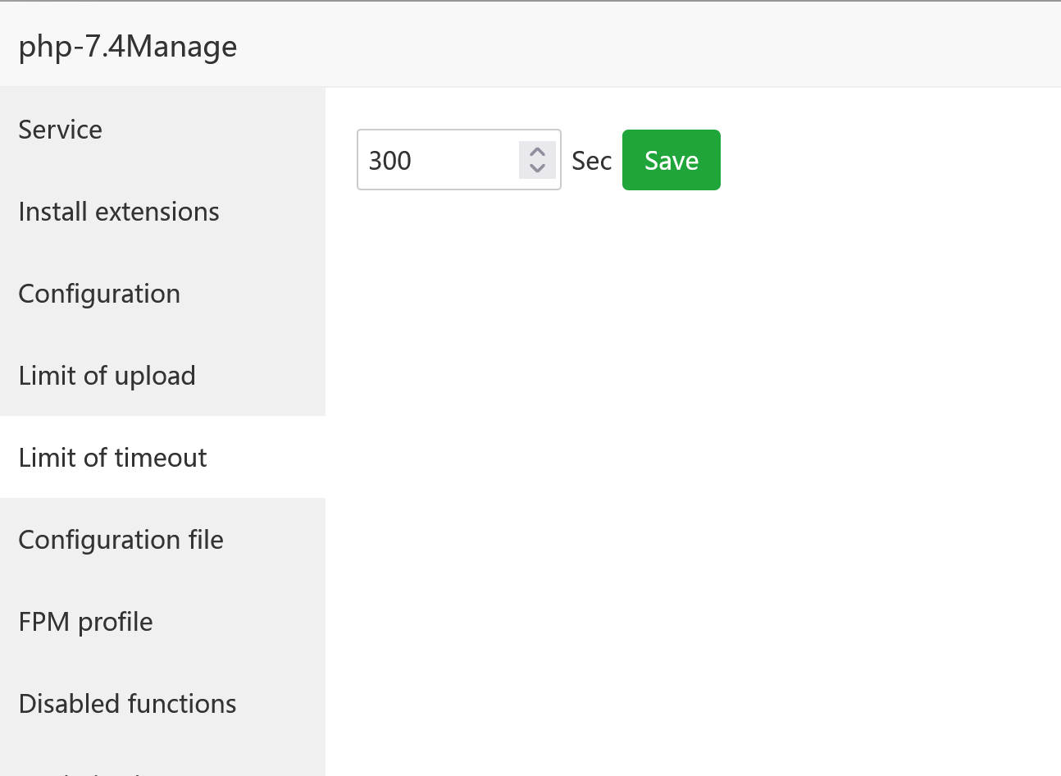Go to Limit of upload settings
This screenshot has height=776, width=1061.
(x=107, y=376)
